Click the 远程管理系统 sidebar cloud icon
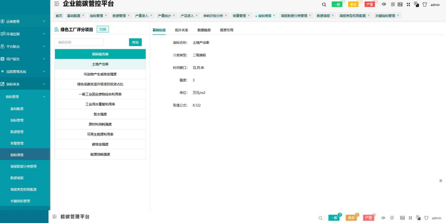The height and width of the screenshot is (223, 446). pos(3,72)
